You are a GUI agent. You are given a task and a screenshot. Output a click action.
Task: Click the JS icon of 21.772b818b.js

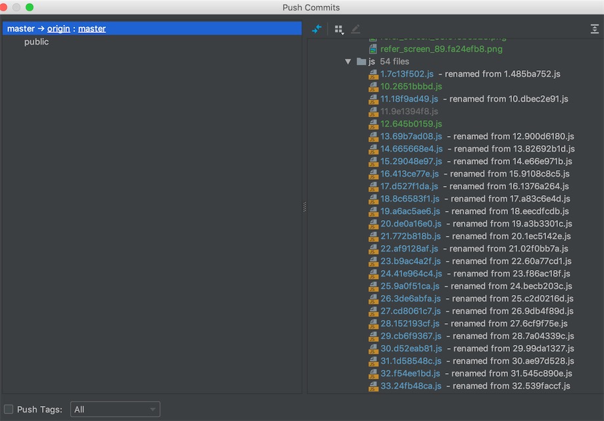click(373, 236)
